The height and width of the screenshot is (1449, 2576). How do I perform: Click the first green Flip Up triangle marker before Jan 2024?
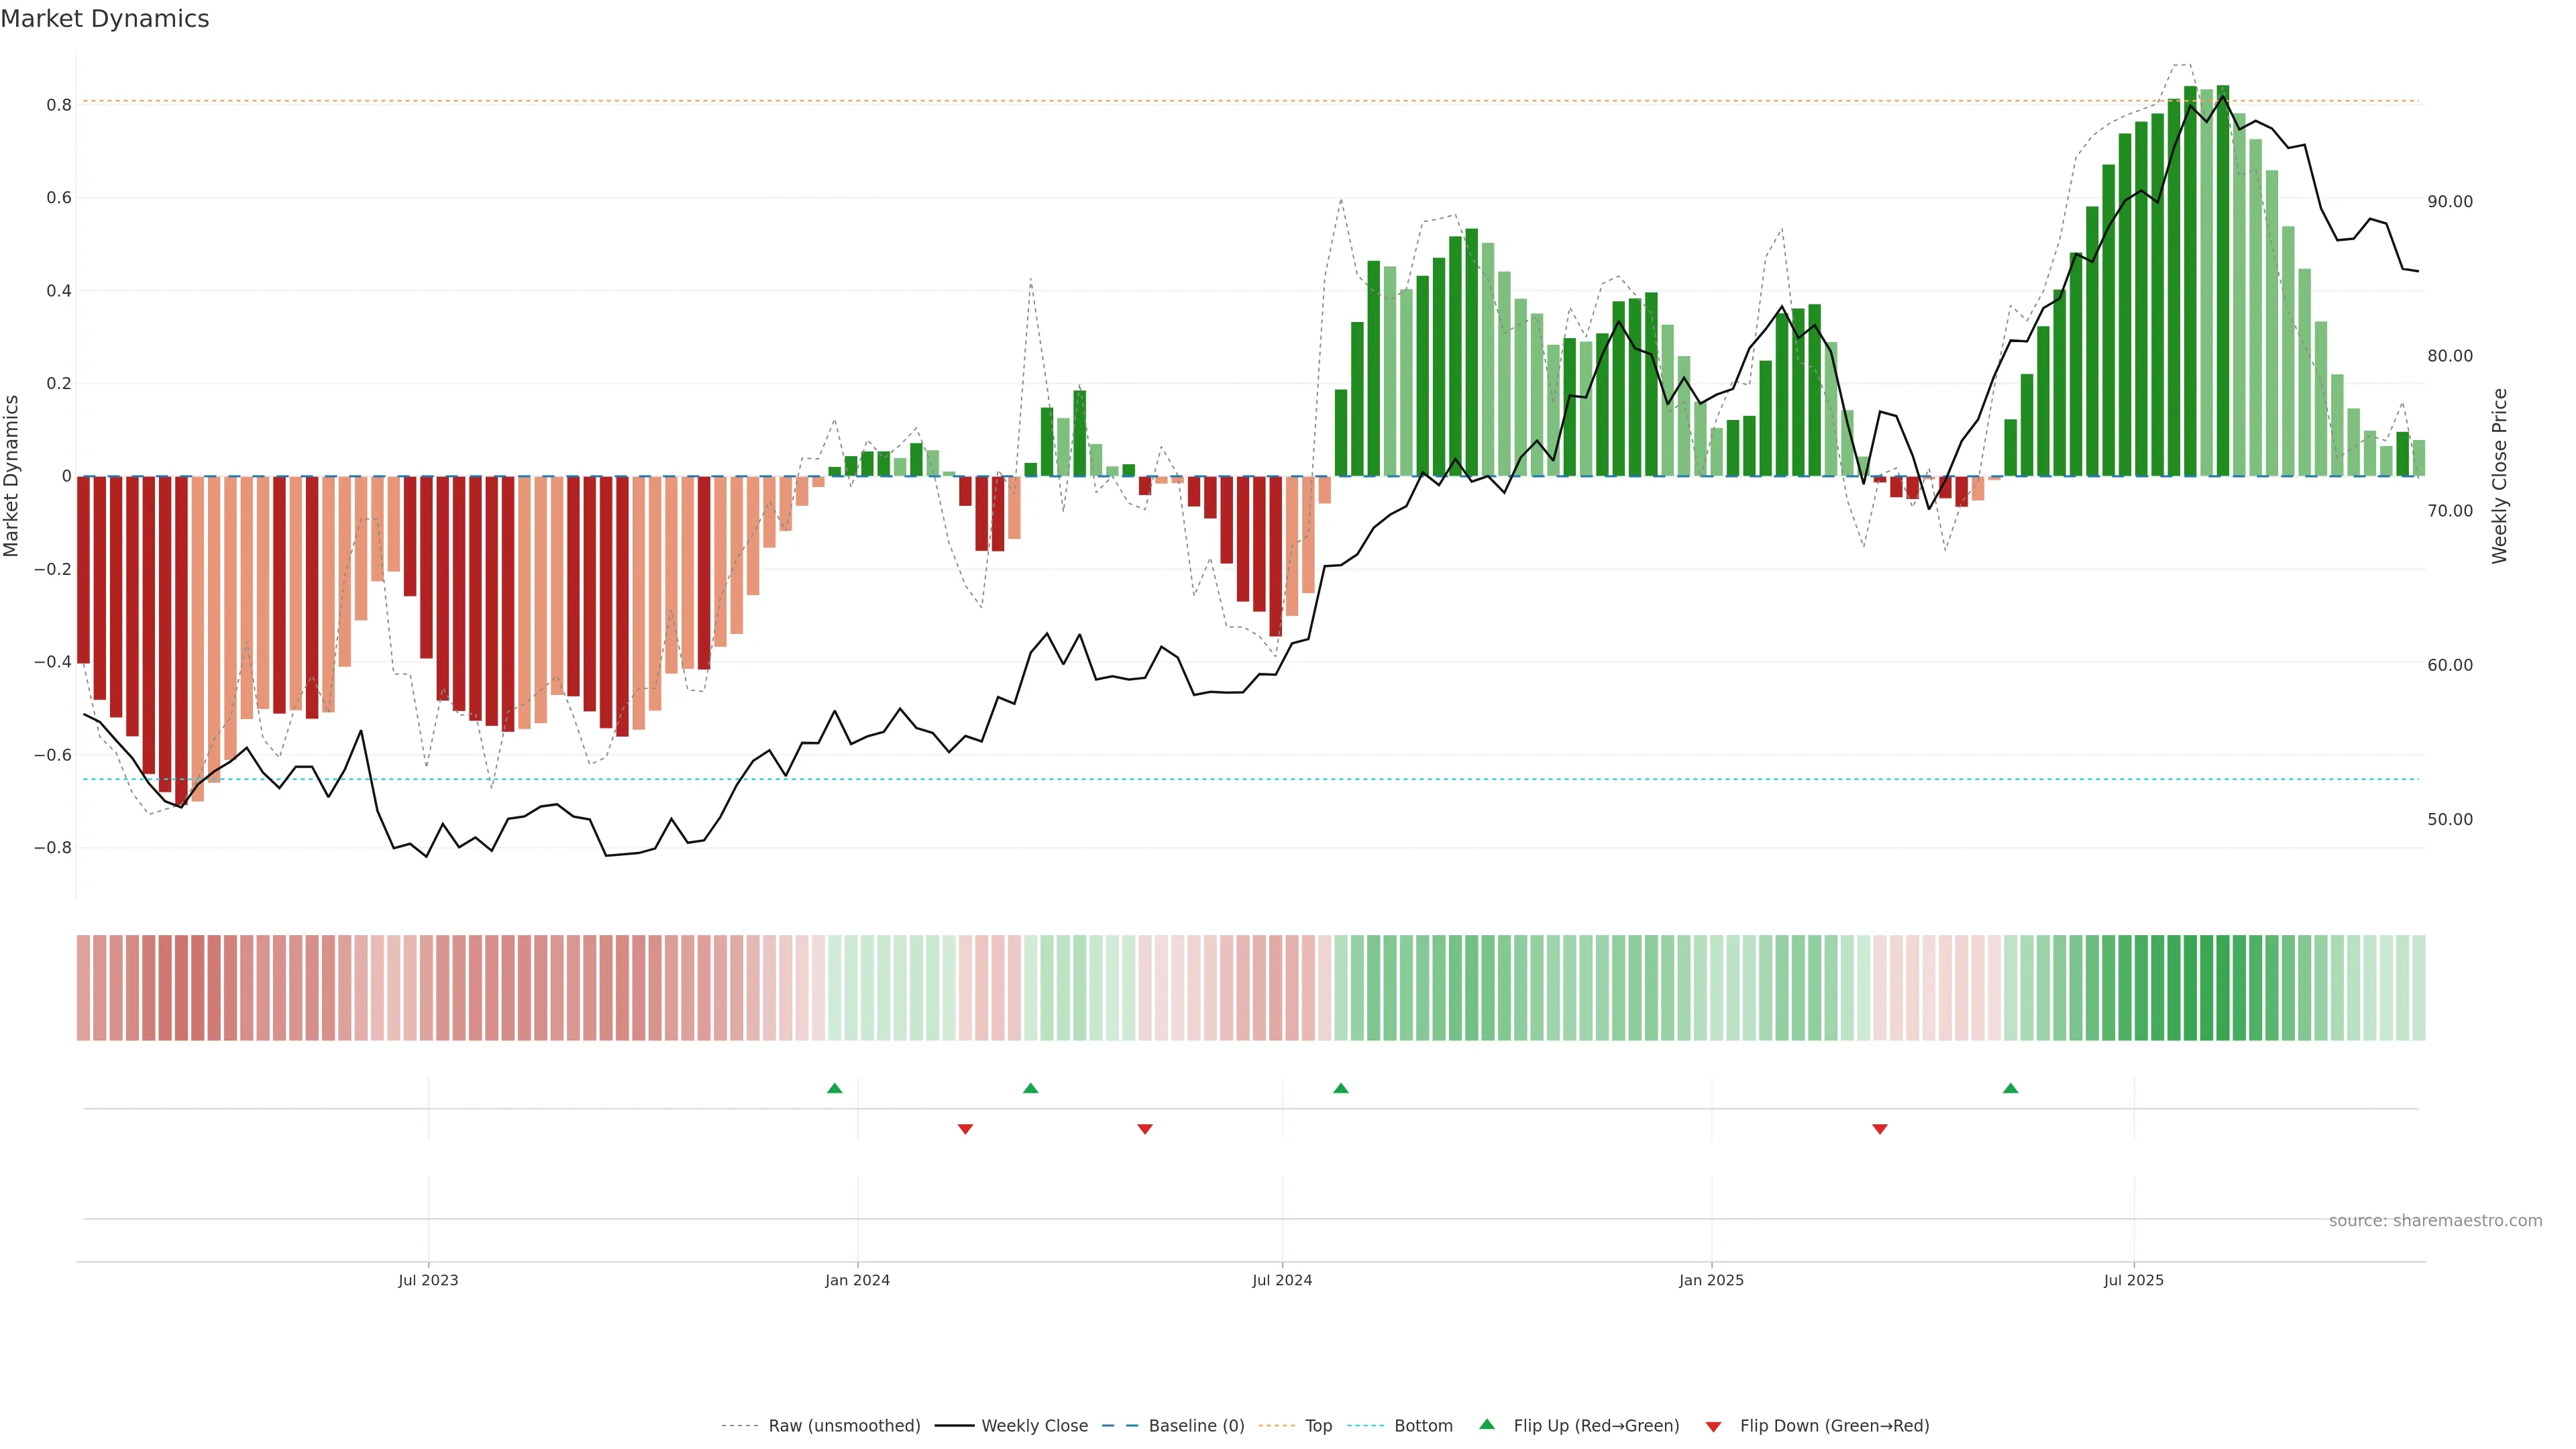coord(834,1088)
